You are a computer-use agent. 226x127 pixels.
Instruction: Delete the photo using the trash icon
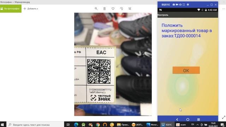pos(105,8)
